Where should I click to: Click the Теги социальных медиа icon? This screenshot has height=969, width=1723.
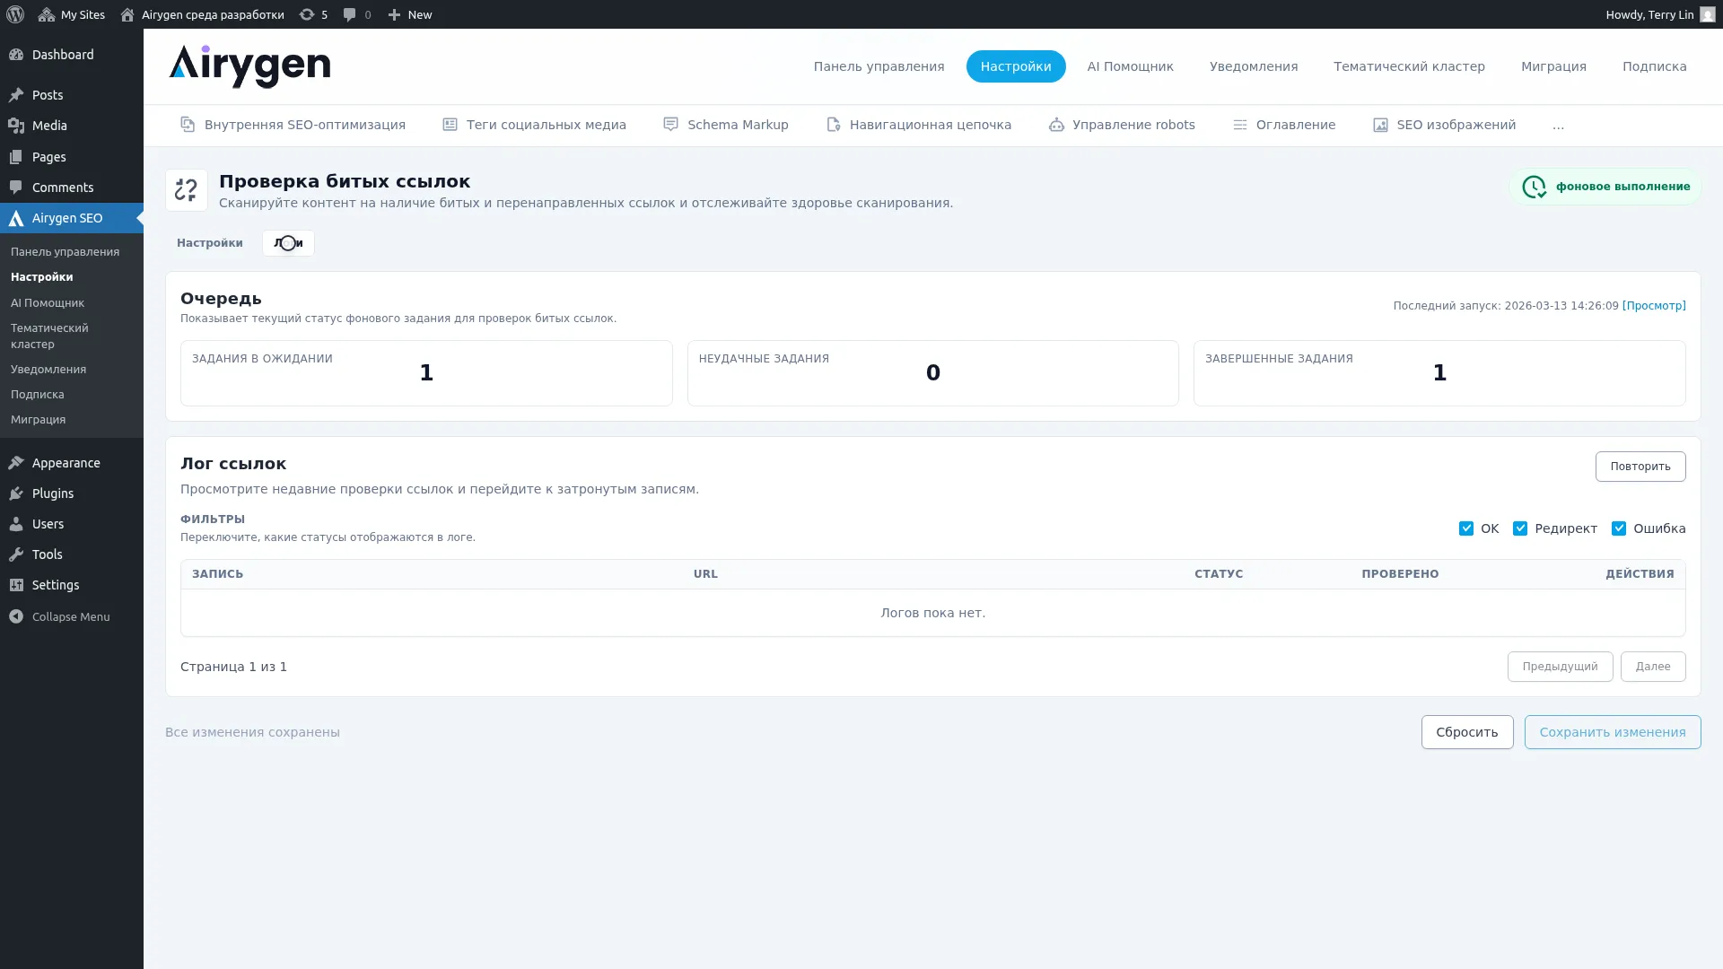coord(450,125)
